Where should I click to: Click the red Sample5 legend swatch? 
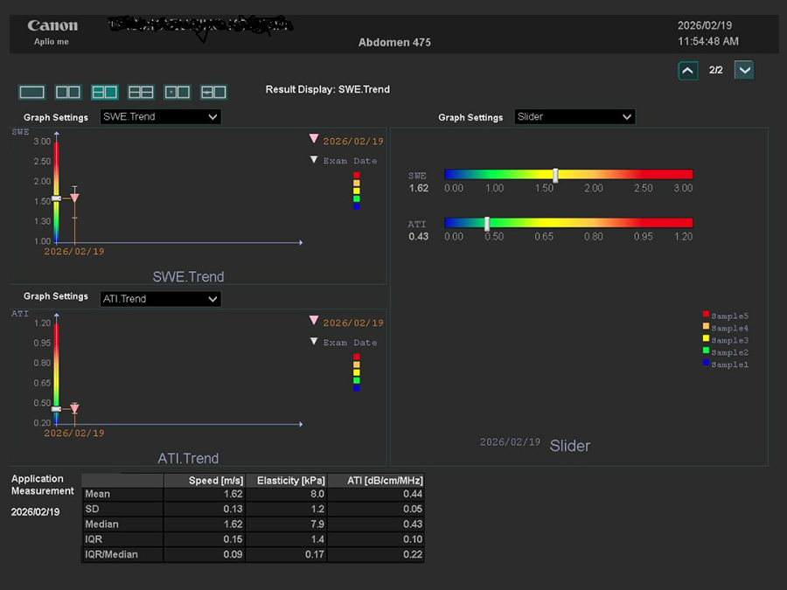coord(706,315)
